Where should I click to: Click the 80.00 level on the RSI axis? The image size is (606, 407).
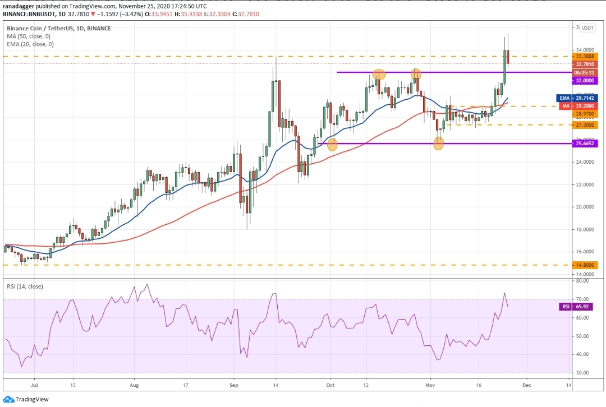pyautogui.click(x=582, y=281)
